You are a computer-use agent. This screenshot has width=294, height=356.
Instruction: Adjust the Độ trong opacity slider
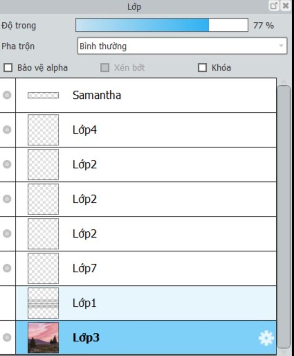click(162, 25)
